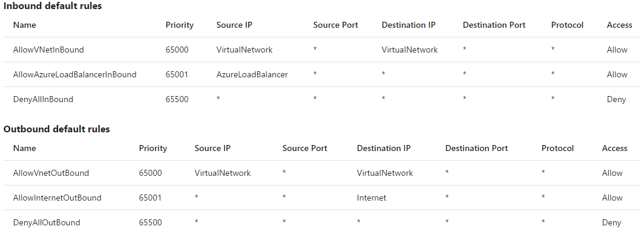Click the outbound Destination IP column header
Viewport: 641px width, 232px height.
pos(384,148)
